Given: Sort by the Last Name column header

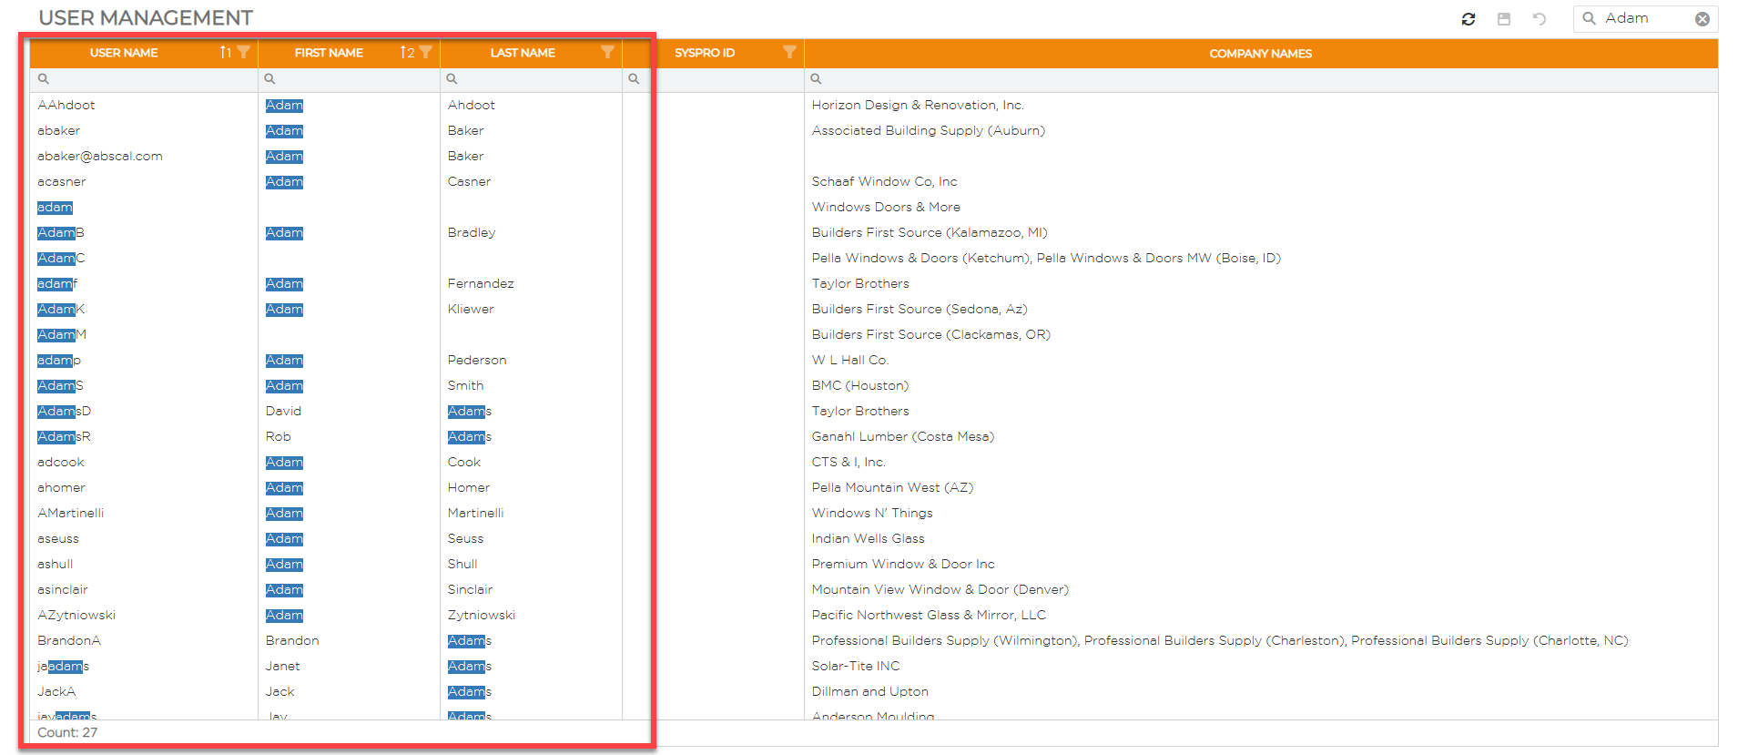Looking at the screenshot, I should 523,53.
